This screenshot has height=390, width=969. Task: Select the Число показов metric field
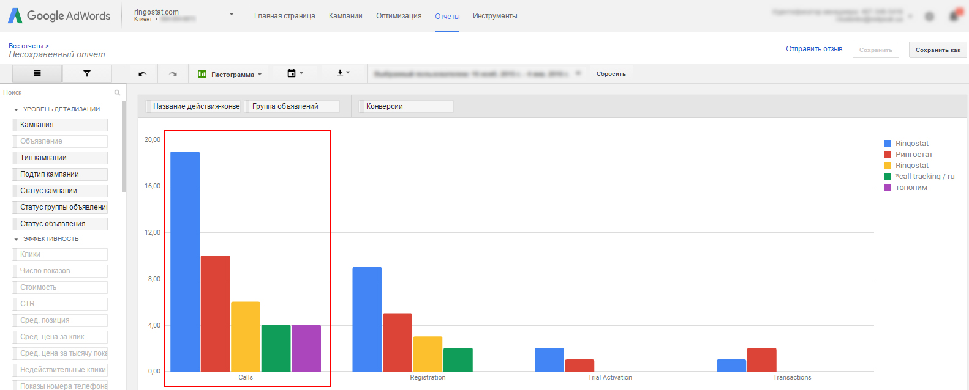click(60, 271)
